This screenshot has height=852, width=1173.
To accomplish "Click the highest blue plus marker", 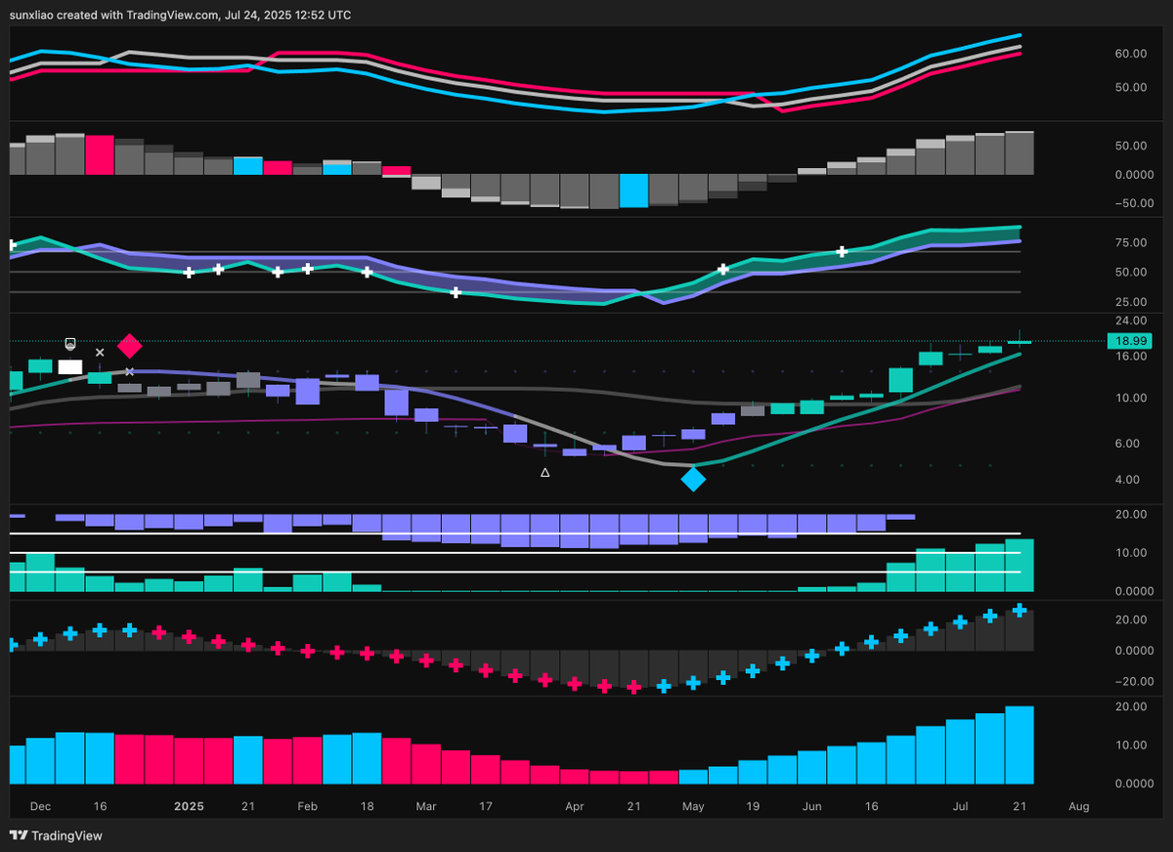I will (1020, 610).
